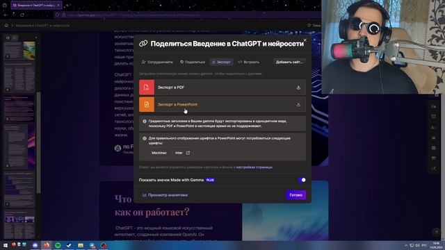Click the grid icon in right toolbar
This screenshot has height=250, width=445.
pos(434,148)
